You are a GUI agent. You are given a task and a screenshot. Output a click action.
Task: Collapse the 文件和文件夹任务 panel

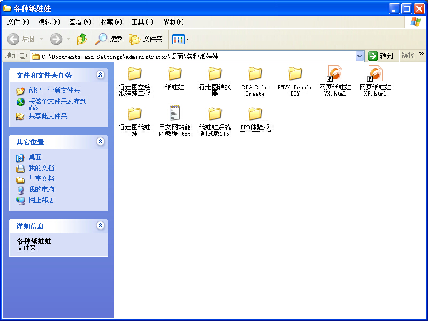click(101, 74)
